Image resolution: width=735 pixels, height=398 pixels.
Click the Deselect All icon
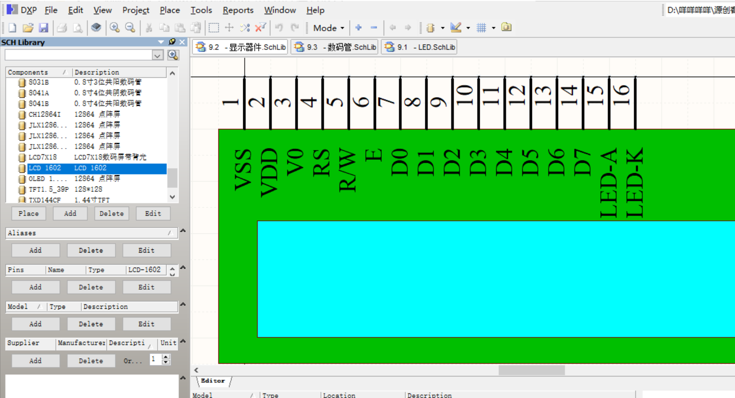tap(245, 28)
